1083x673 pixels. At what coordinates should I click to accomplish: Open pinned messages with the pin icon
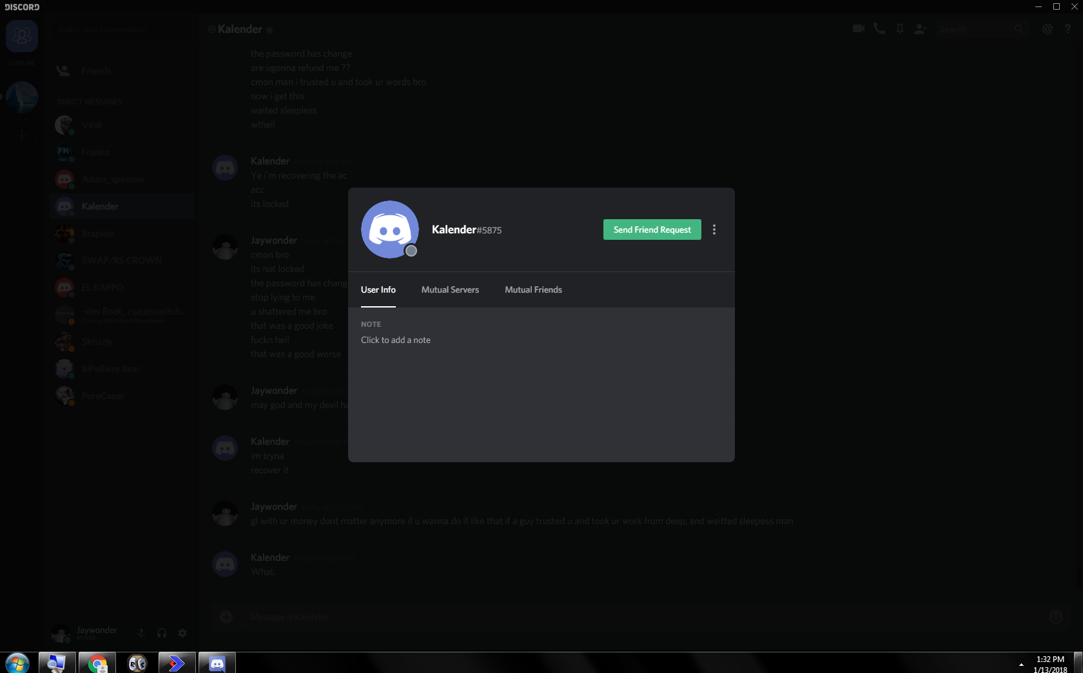(899, 29)
